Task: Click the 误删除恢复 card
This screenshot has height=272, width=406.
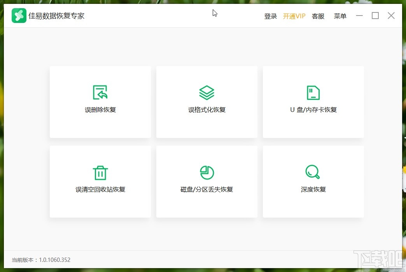Action: pos(100,102)
